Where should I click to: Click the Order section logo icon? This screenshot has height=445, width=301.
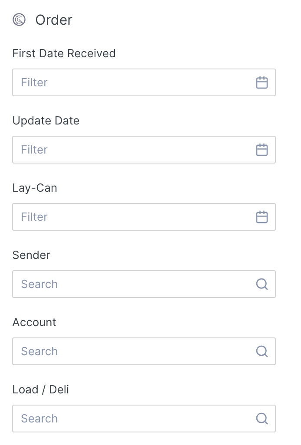tap(19, 20)
